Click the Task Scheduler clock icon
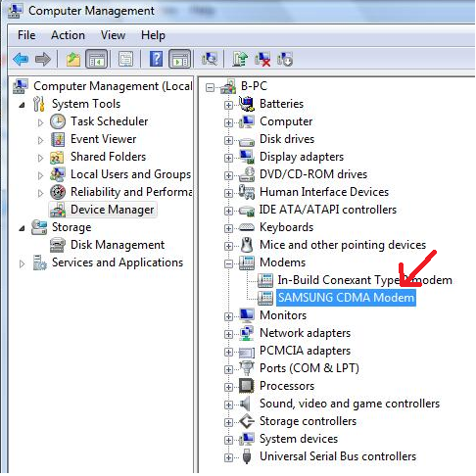 point(58,121)
